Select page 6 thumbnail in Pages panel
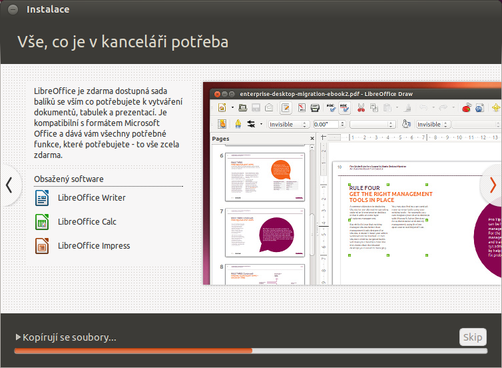 click(265, 177)
